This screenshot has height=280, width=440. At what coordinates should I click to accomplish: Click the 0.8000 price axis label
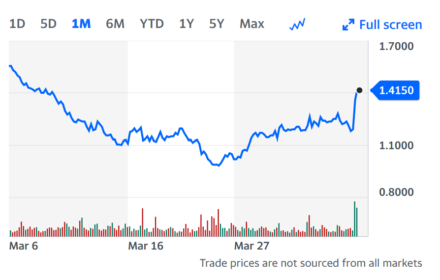tap(397, 192)
